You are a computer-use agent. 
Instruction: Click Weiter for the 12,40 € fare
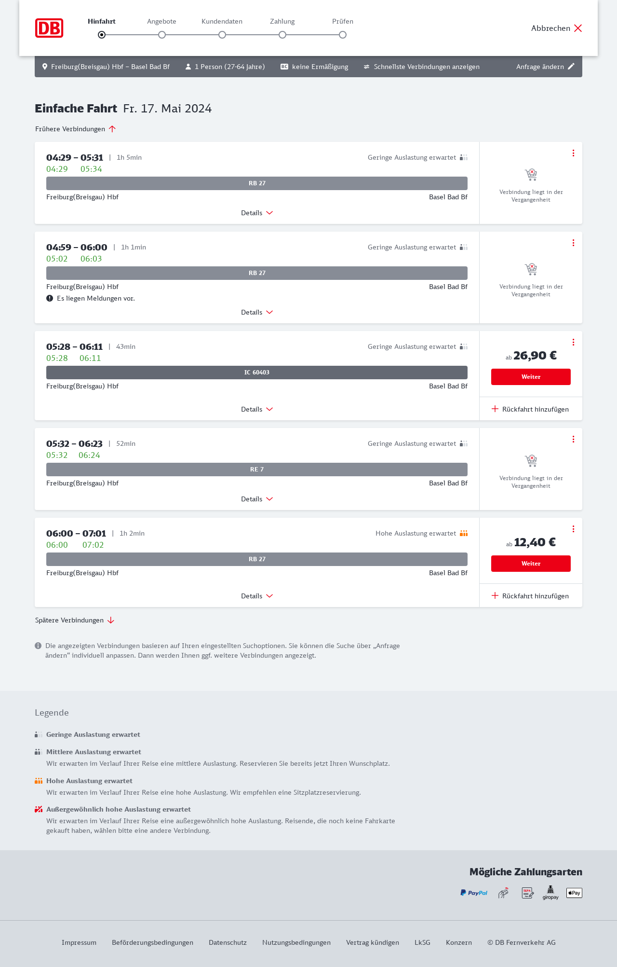(x=531, y=564)
